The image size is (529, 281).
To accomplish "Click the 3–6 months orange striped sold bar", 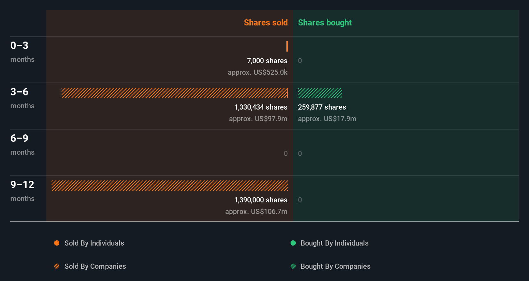I will [x=175, y=93].
